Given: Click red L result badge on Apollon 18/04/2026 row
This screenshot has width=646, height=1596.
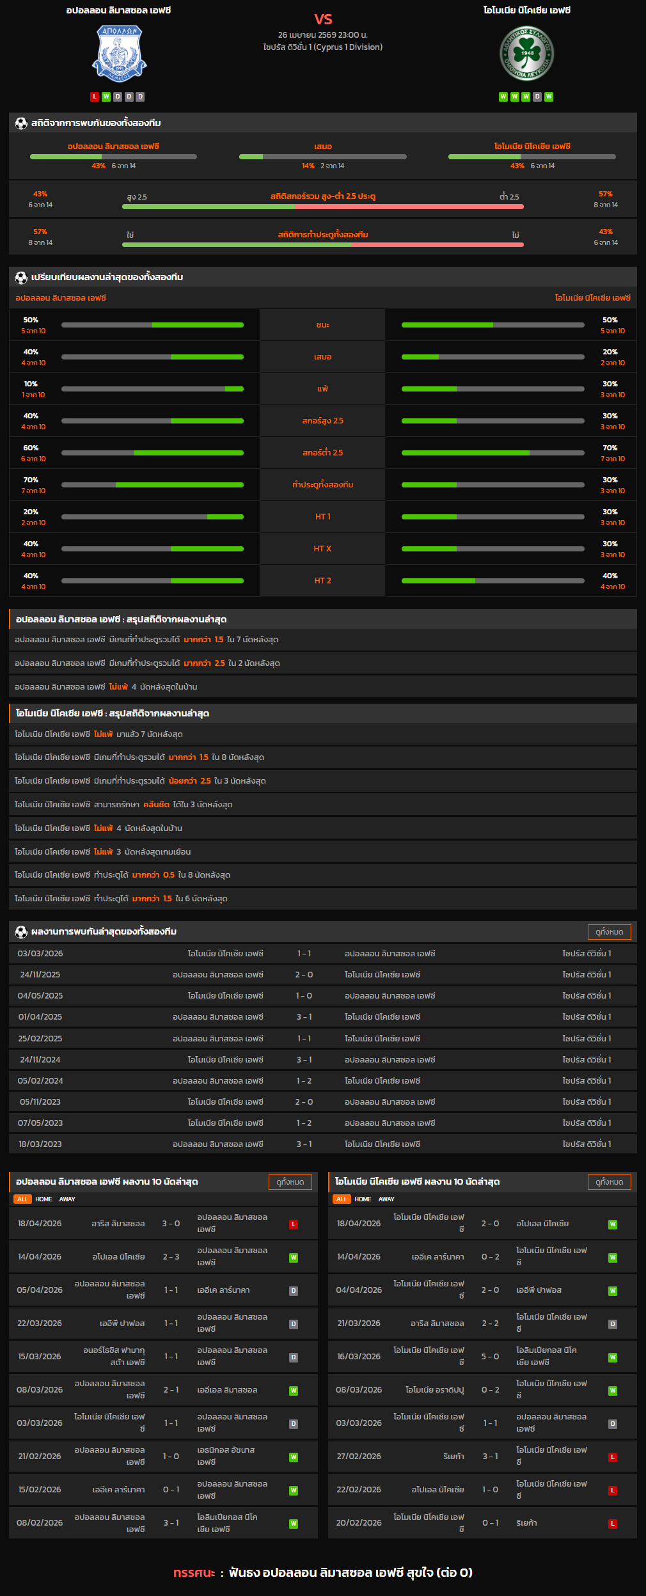Looking at the screenshot, I should pyautogui.click(x=294, y=1224).
